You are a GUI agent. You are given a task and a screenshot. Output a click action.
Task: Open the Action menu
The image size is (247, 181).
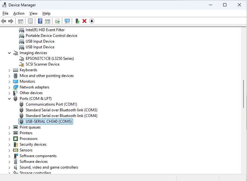pos(19,13)
